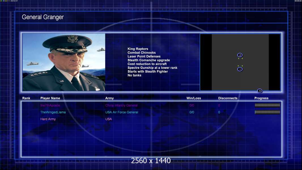The height and width of the screenshot is (170, 302).
Task: Click the Disconnects column header
Action: coord(228,98)
